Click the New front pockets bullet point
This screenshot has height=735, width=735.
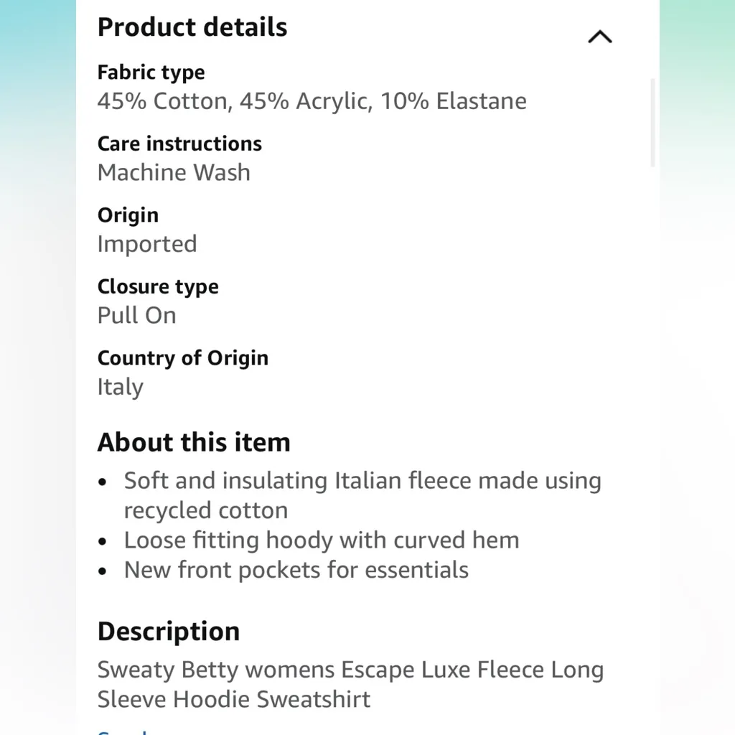(296, 570)
